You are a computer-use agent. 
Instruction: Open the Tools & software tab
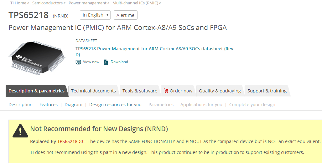[x=140, y=91]
